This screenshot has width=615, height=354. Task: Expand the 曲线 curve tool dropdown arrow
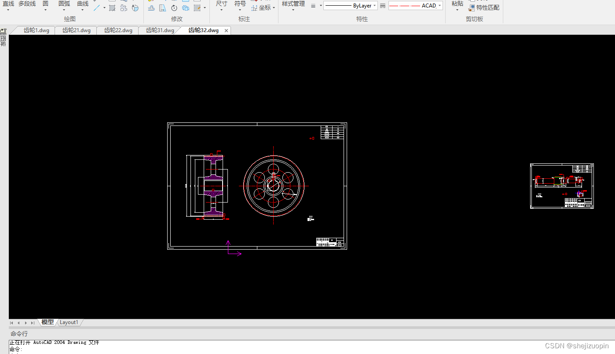tap(82, 10)
